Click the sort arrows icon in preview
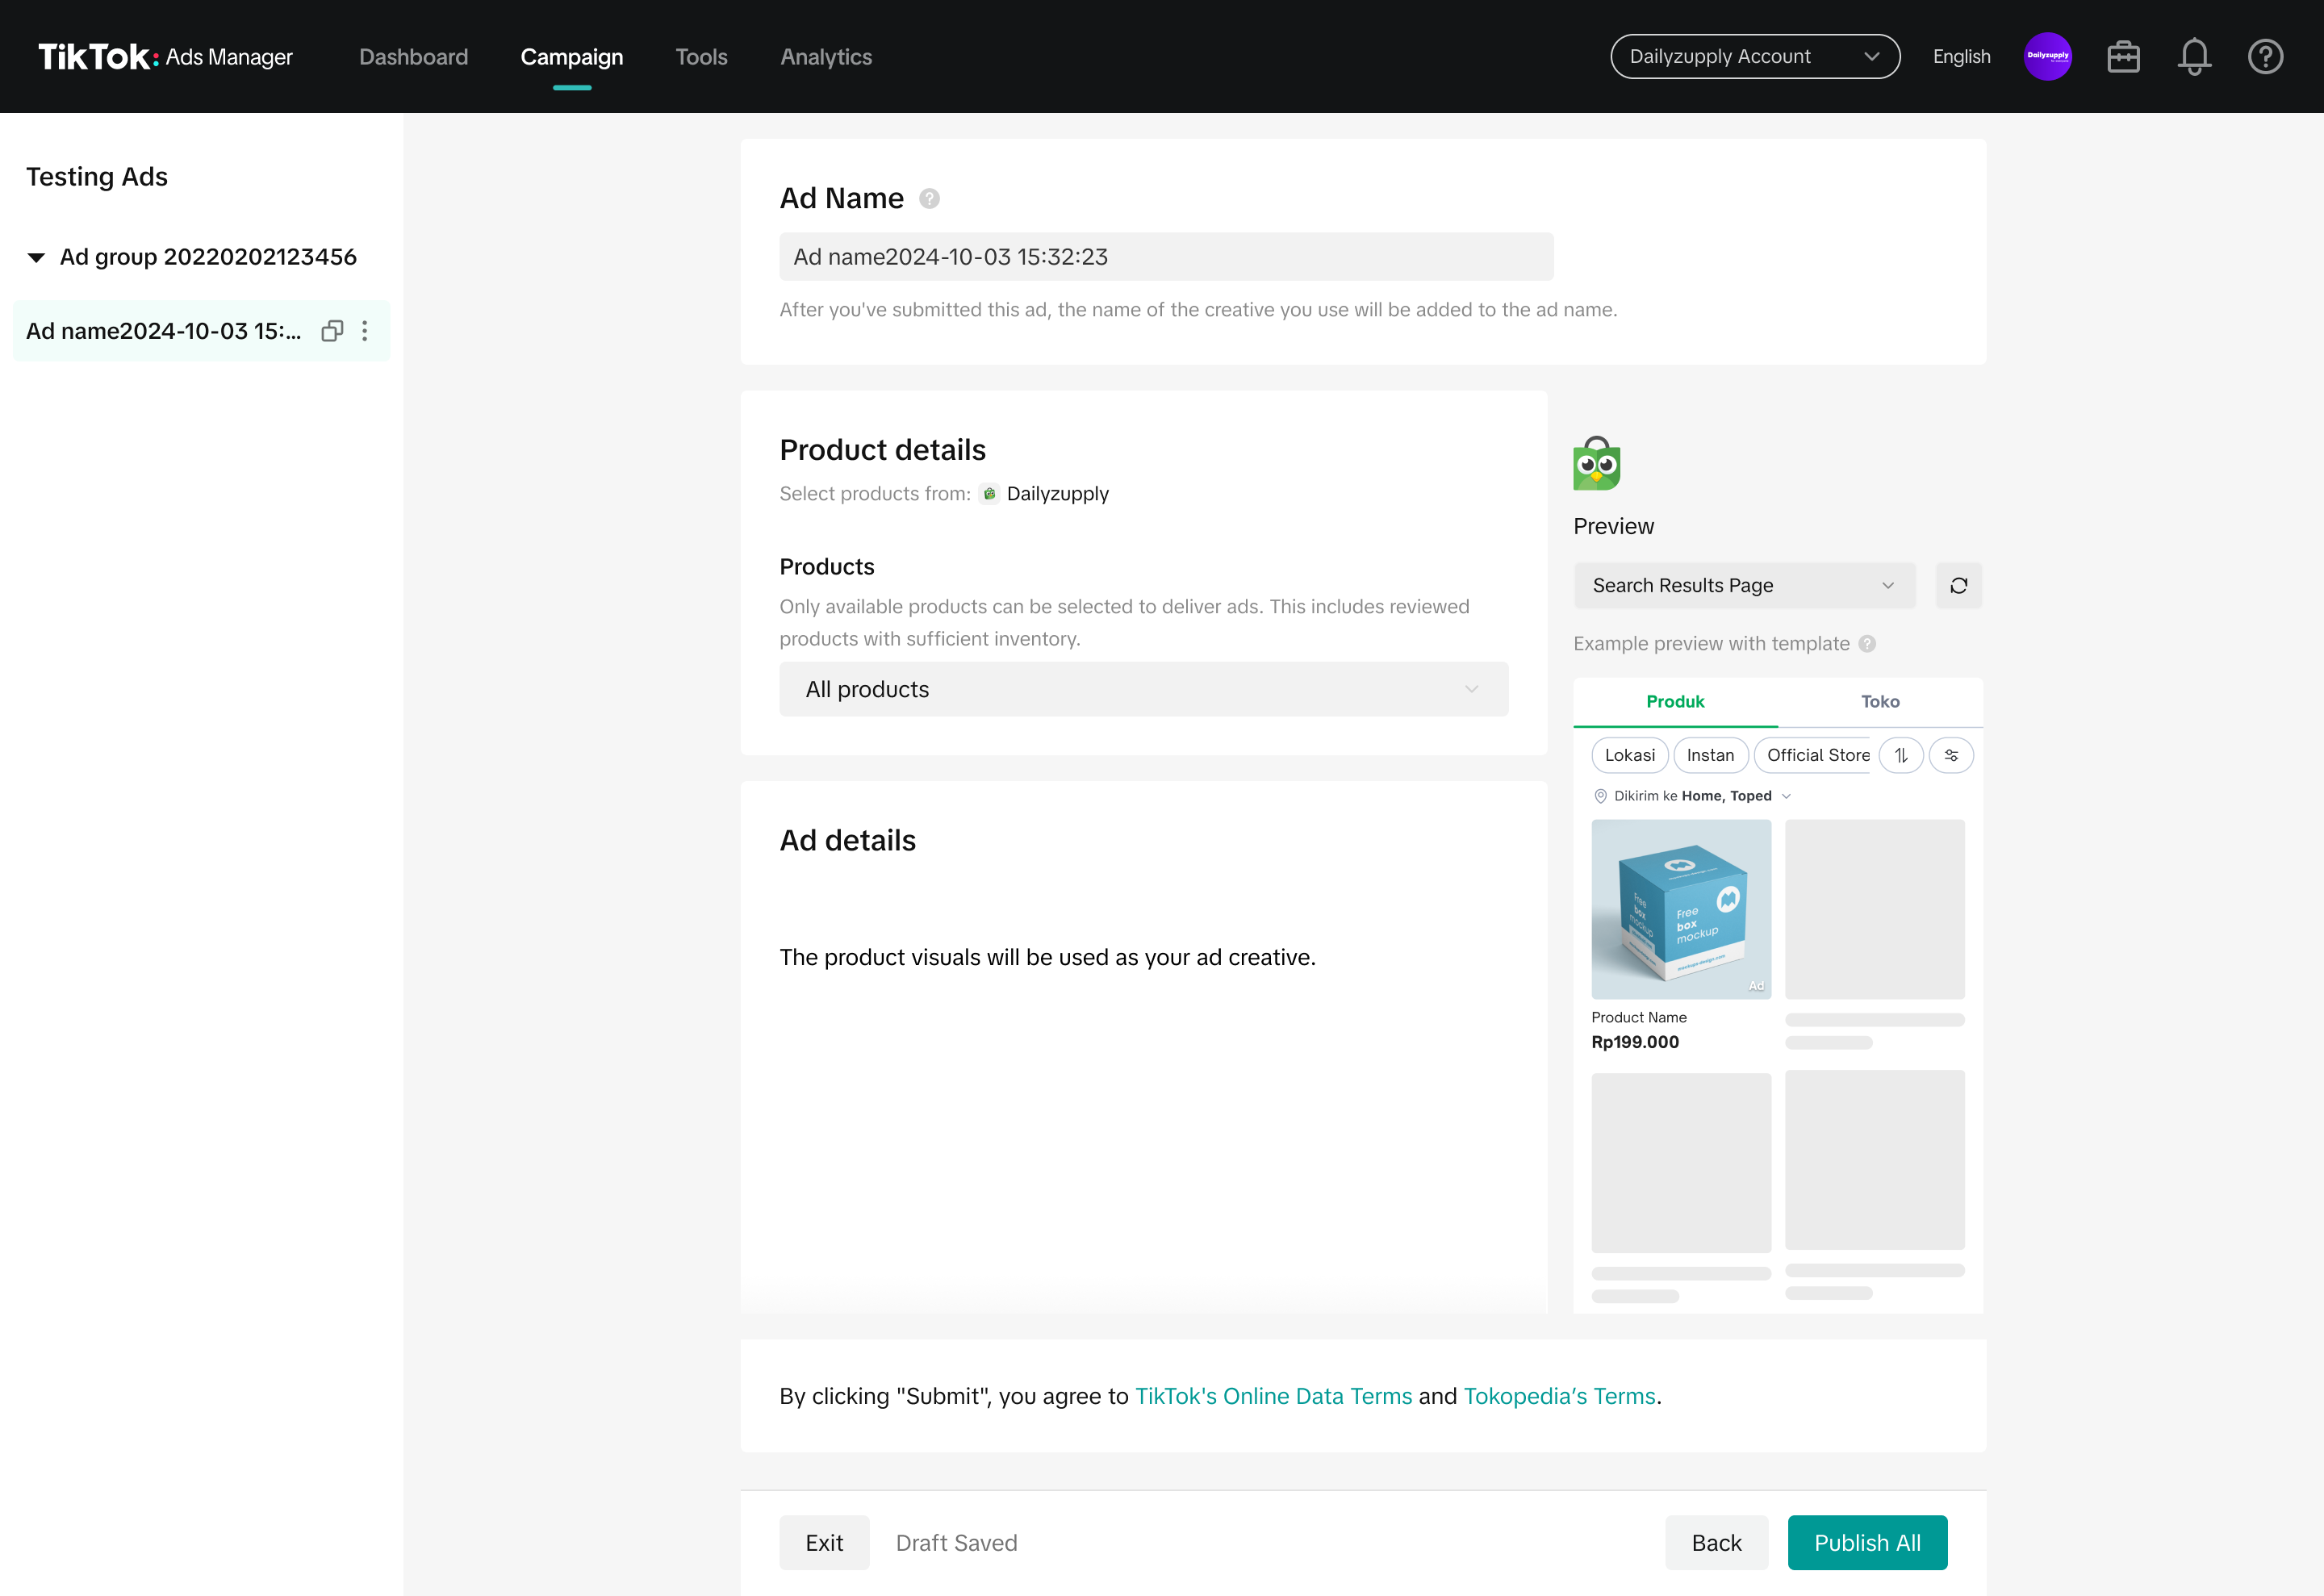The image size is (2324, 1596). [1901, 755]
